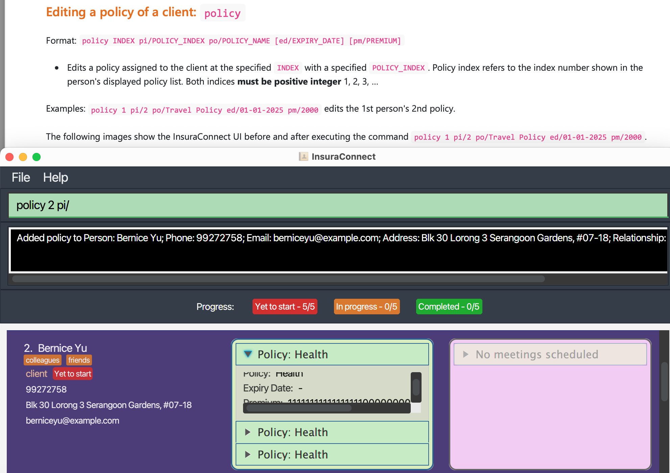
Task: Click the In progress - 0/5 label
Action: 366,307
